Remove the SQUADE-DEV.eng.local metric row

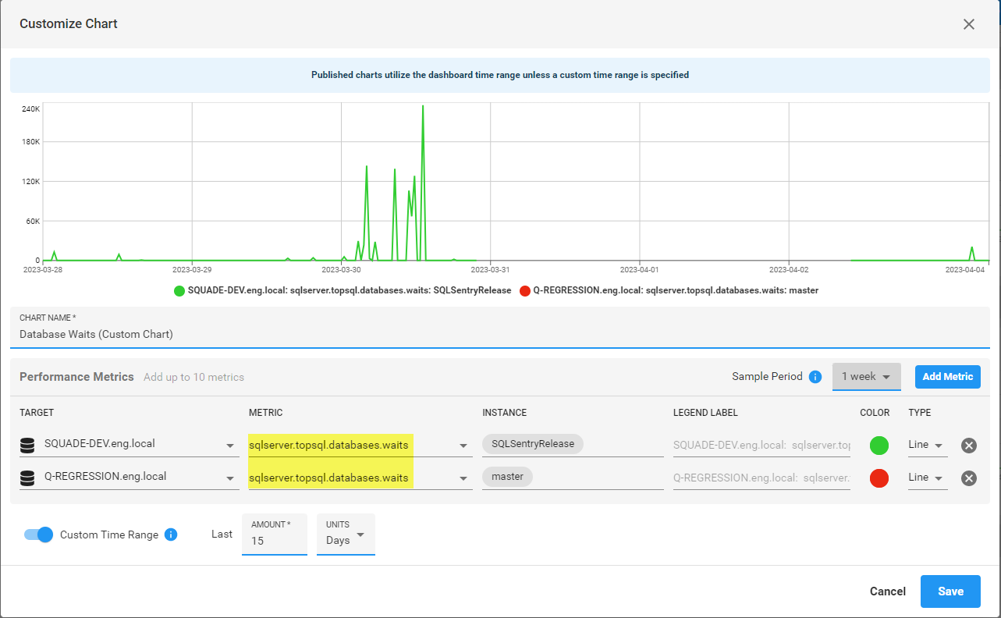[x=969, y=446]
